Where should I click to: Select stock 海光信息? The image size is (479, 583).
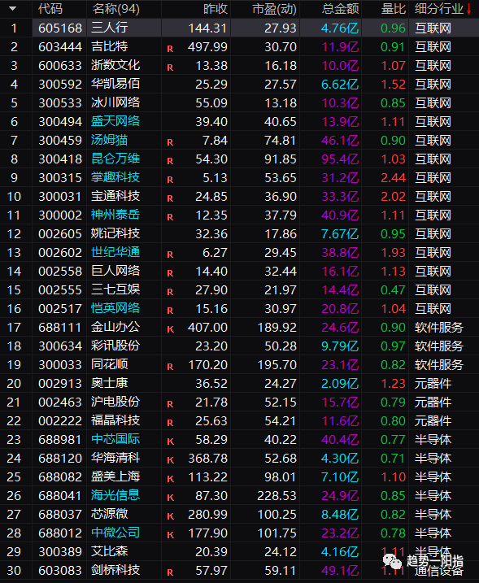pyautogui.click(x=115, y=496)
